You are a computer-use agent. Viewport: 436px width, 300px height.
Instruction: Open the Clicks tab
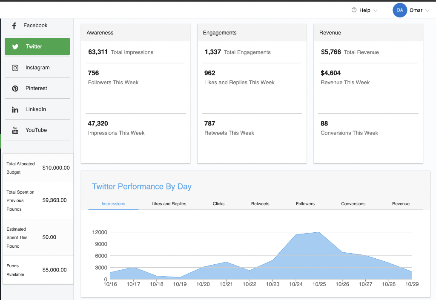click(218, 203)
